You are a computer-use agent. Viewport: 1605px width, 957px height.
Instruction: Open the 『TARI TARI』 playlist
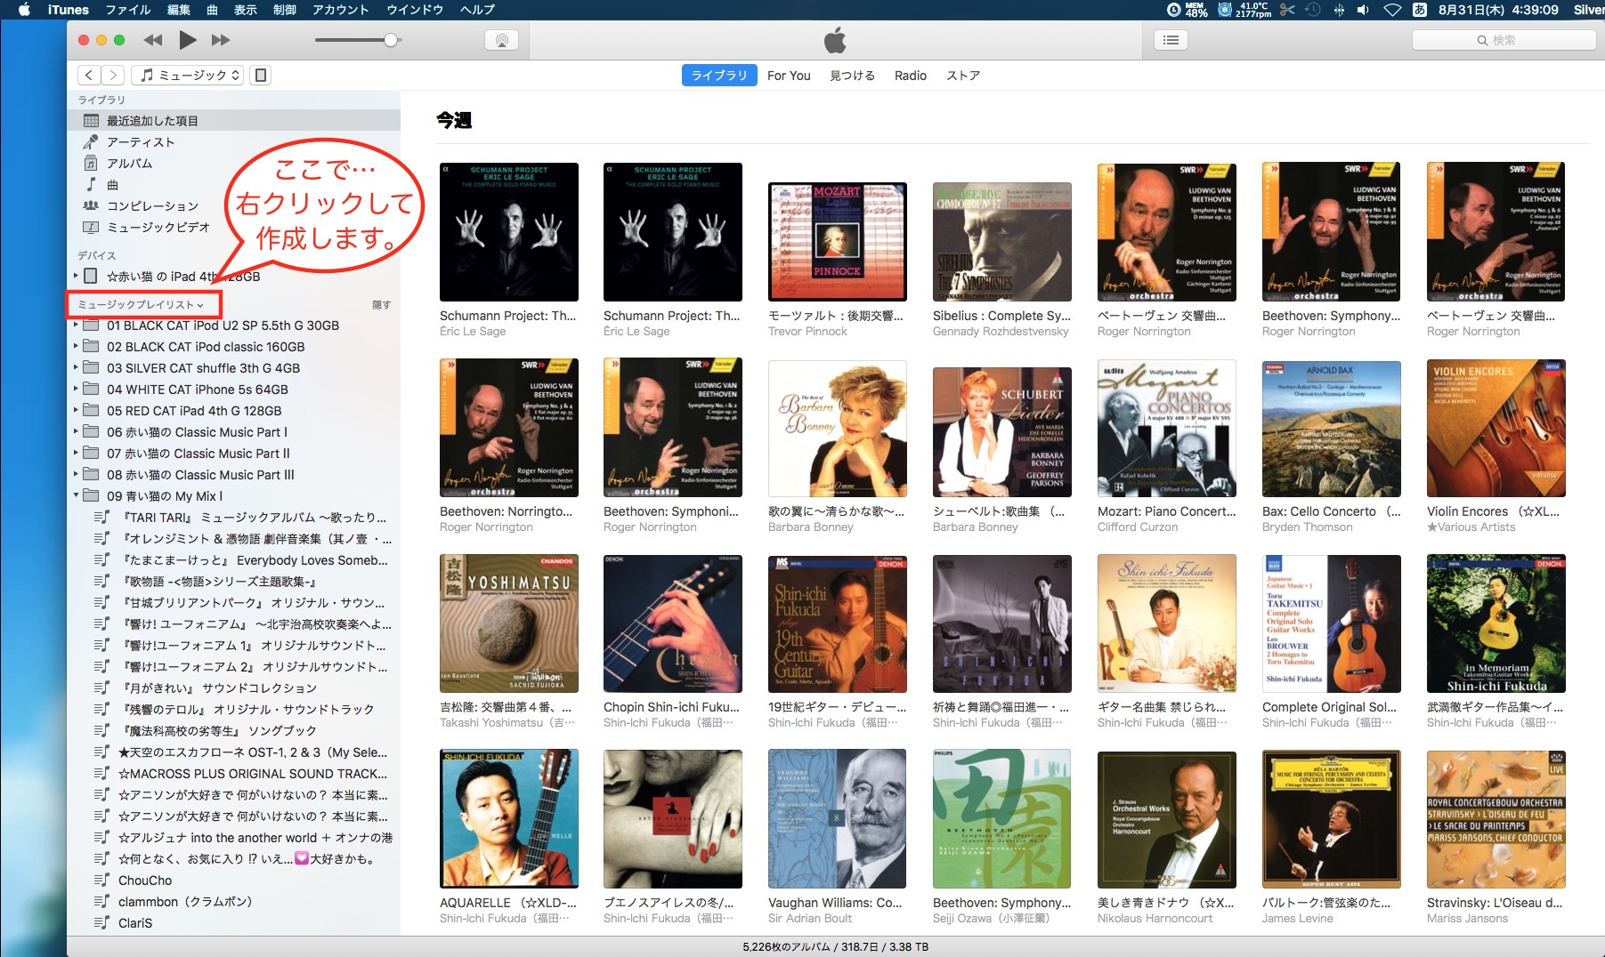click(x=234, y=518)
